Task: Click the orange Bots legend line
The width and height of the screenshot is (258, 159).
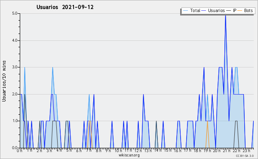Action: (240, 10)
